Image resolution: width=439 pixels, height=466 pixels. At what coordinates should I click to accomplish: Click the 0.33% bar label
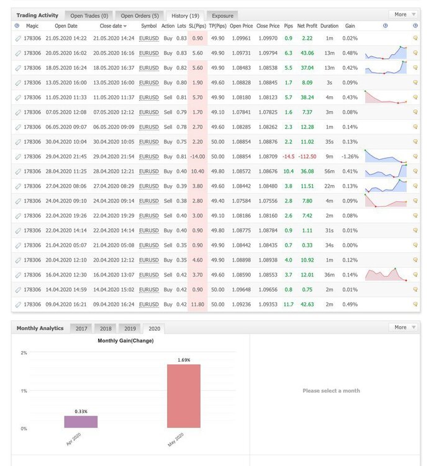tap(81, 411)
